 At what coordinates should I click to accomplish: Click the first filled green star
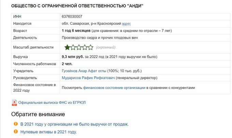[x=68, y=47]
